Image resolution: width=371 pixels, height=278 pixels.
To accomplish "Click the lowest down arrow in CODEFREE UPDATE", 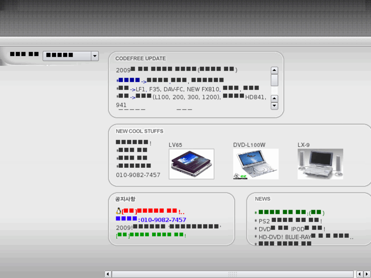I will (x=274, y=106).
